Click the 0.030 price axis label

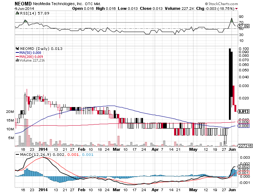(244, 86)
